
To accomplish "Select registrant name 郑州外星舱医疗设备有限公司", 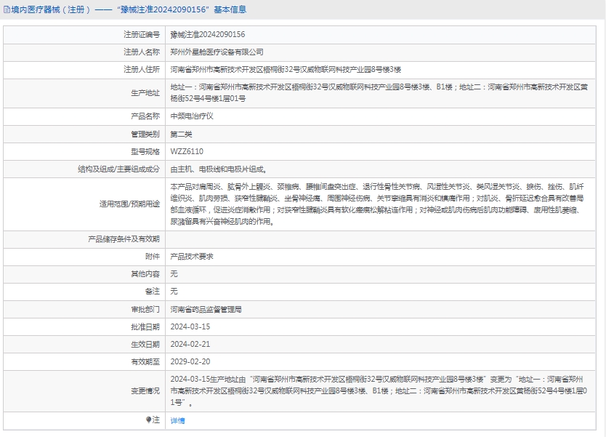I will coord(217,52).
